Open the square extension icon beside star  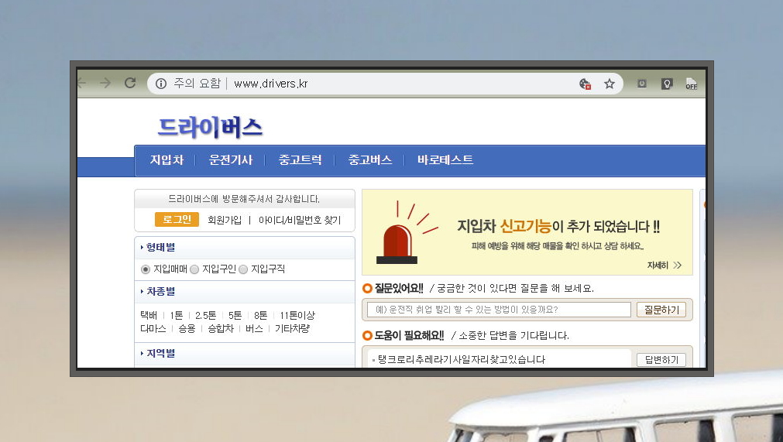pyautogui.click(x=642, y=84)
